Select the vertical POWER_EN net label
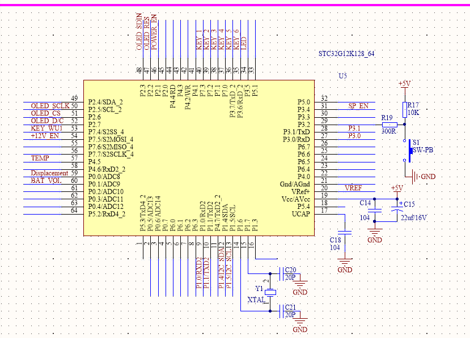The image size is (470, 338). (x=154, y=32)
